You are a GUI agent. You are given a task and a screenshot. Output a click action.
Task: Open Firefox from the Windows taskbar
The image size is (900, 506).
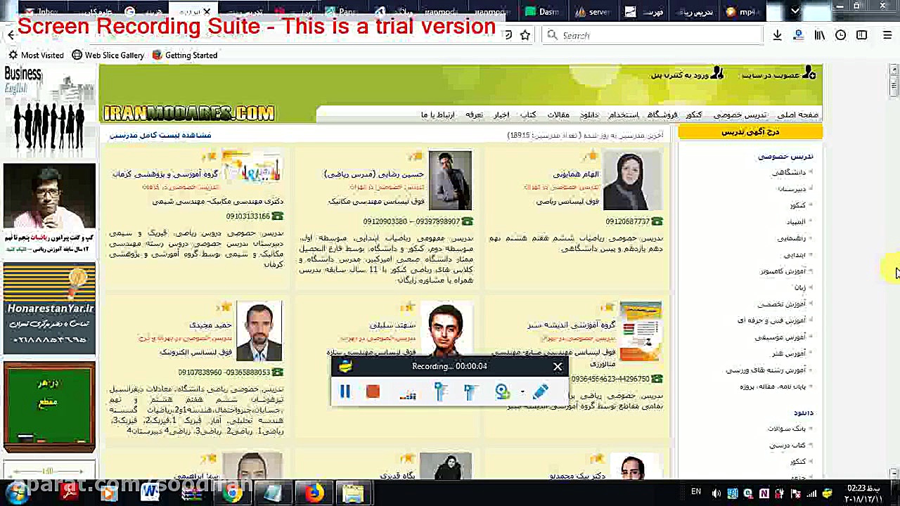(x=314, y=493)
